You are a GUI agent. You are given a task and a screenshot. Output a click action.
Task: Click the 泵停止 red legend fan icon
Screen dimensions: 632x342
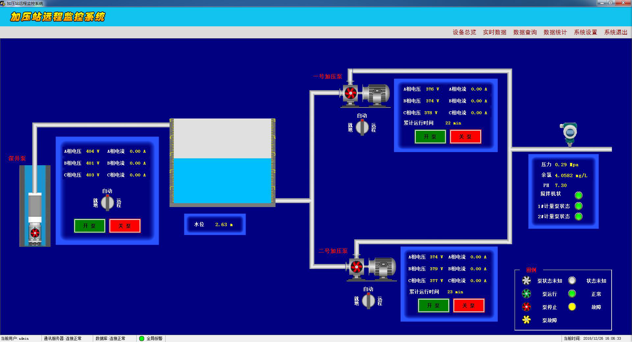point(526,307)
